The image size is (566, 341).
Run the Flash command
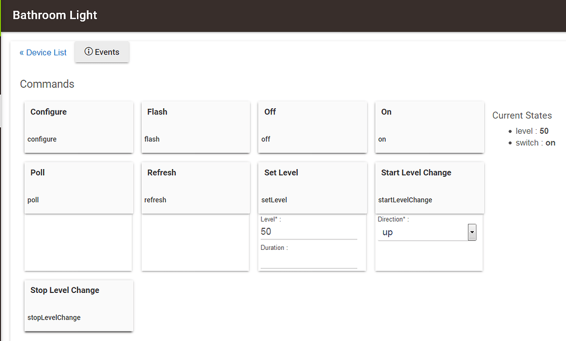(x=195, y=127)
